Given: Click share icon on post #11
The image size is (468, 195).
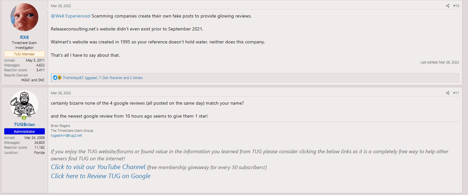Looking at the screenshot, I should click(448, 93).
